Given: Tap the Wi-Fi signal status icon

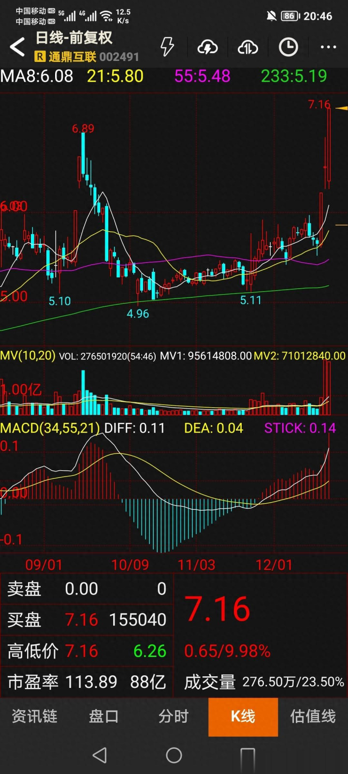Looking at the screenshot, I should coord(107,16).
